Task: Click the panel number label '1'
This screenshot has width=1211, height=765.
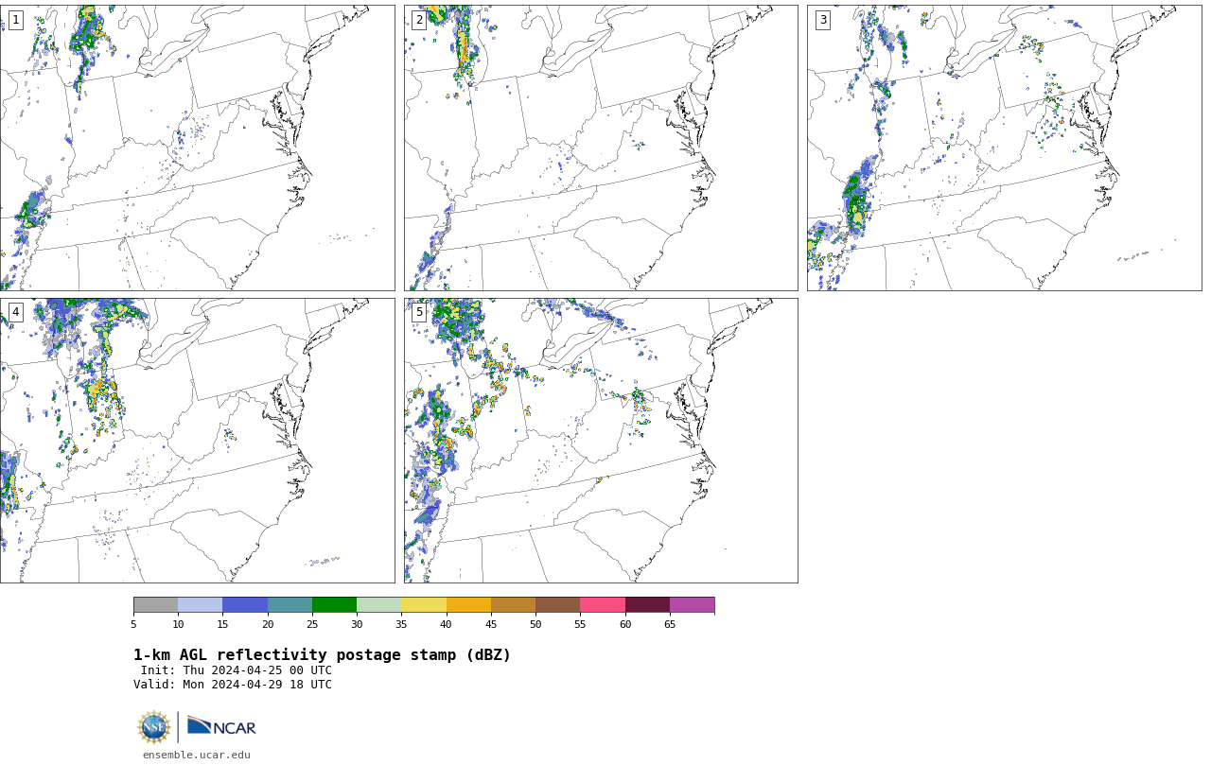Action: click(15, 20)
